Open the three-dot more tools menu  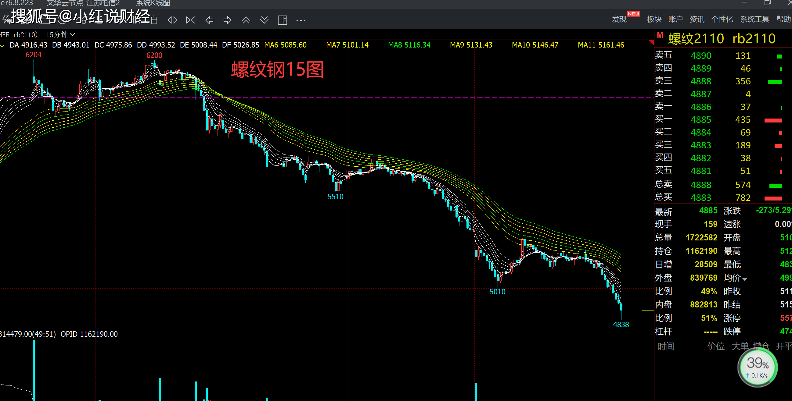pyautogui.click(x=301, y=21)
